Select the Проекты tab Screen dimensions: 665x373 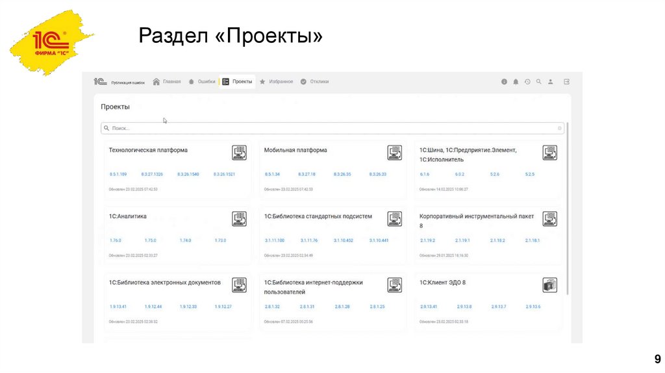(238, 81)
